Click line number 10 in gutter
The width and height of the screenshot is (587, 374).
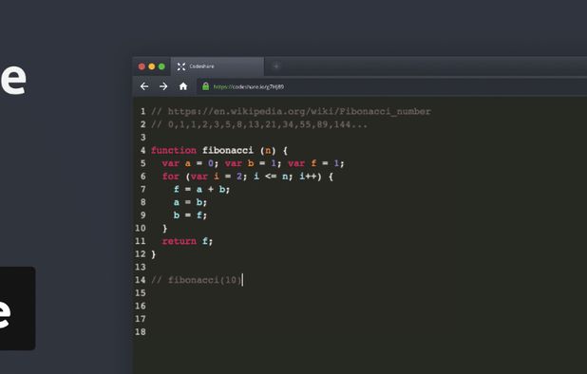(141, 228)
